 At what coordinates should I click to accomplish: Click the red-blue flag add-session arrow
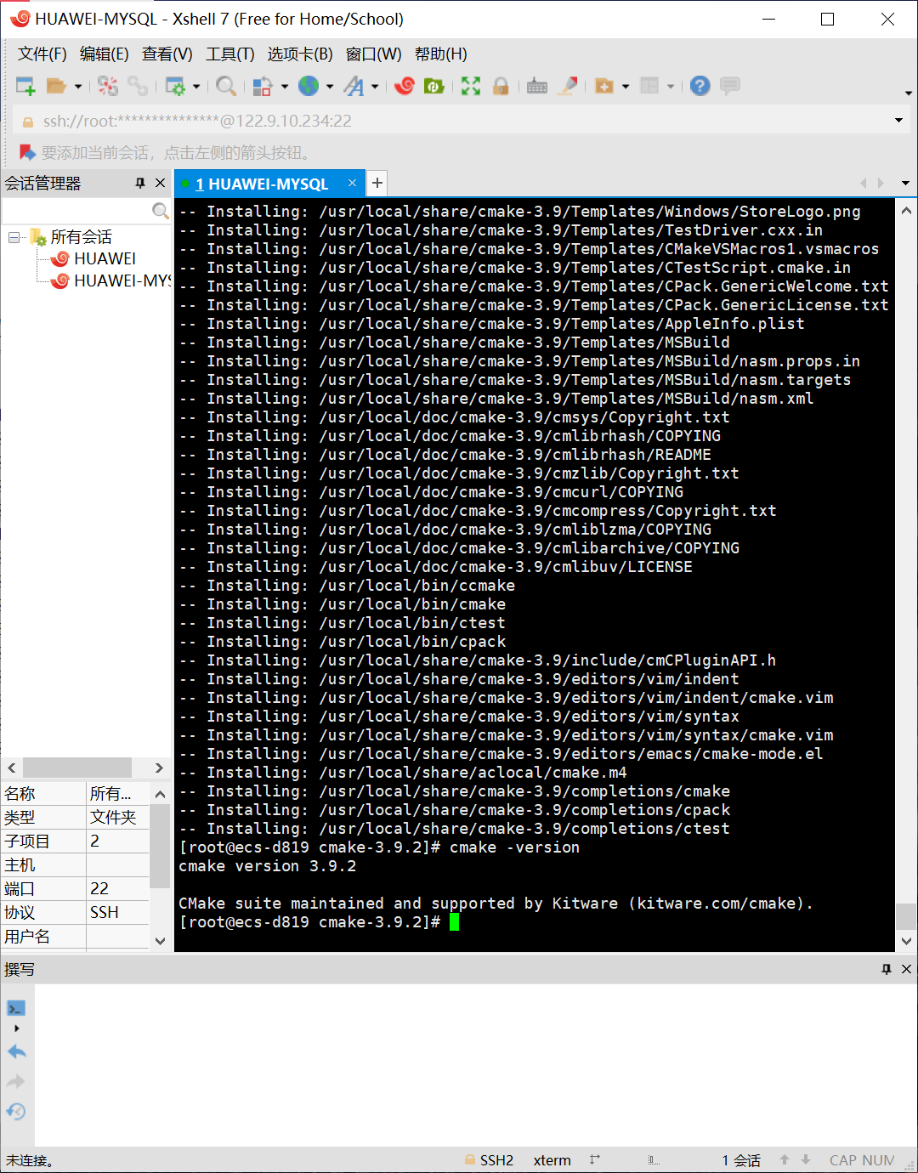(27, 152)
